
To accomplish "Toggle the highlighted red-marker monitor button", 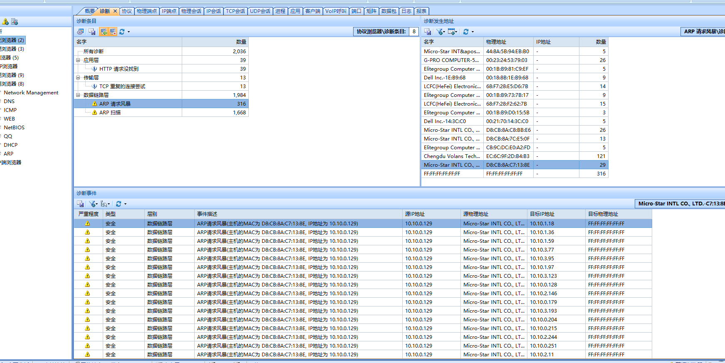I will tap(113, 32).
